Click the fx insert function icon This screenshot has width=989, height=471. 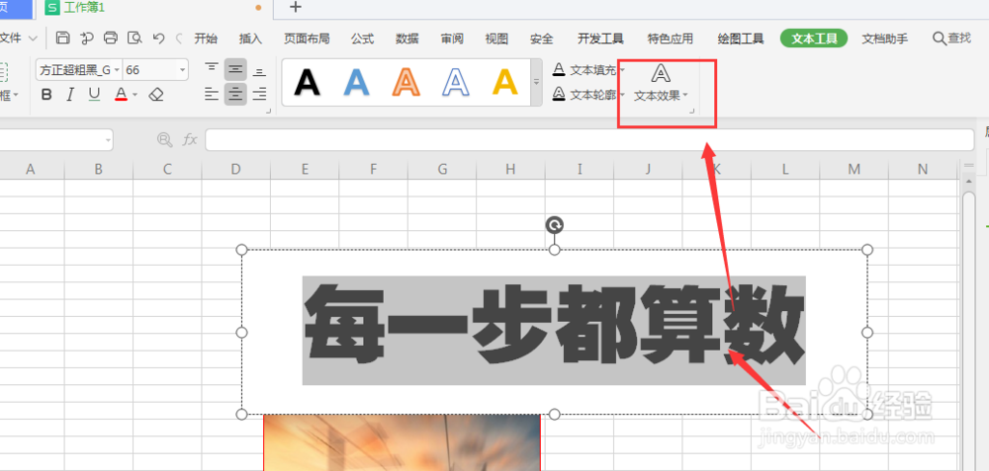point(190,140)
